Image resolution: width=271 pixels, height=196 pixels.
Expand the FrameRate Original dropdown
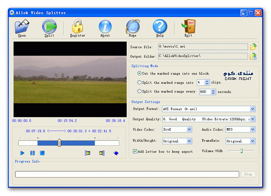252,141
